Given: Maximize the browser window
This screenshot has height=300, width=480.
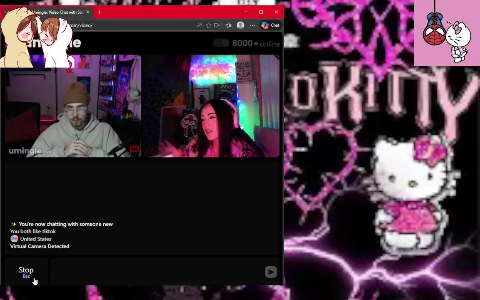Looking at the screenshot, I should [261, 12].
